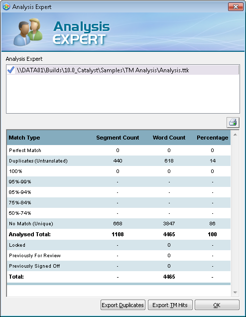Confirm the dialog with OK
The width and height of the screenshot is (246, 317).
217,305
